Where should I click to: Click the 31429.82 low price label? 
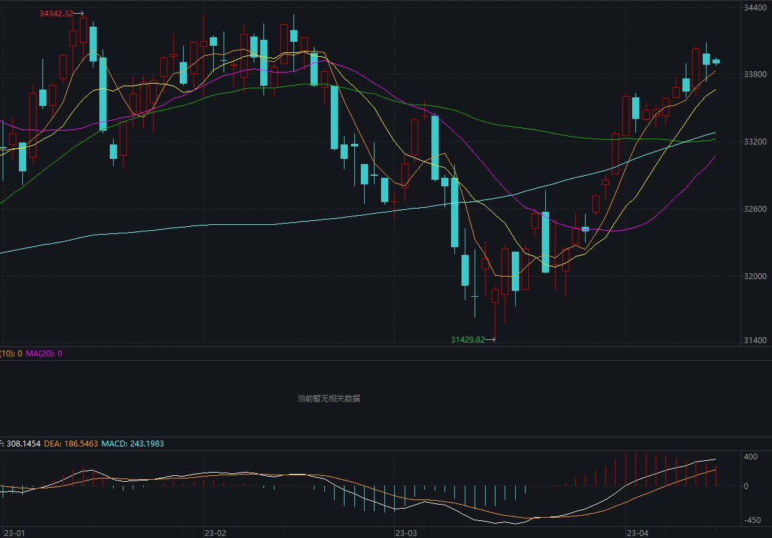click(468, 340)
